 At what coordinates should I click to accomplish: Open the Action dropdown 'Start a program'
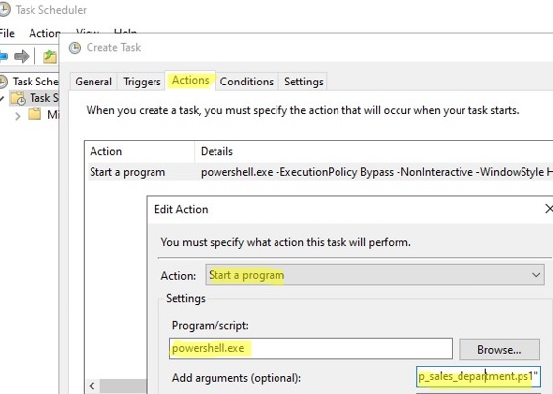point(375,275)
